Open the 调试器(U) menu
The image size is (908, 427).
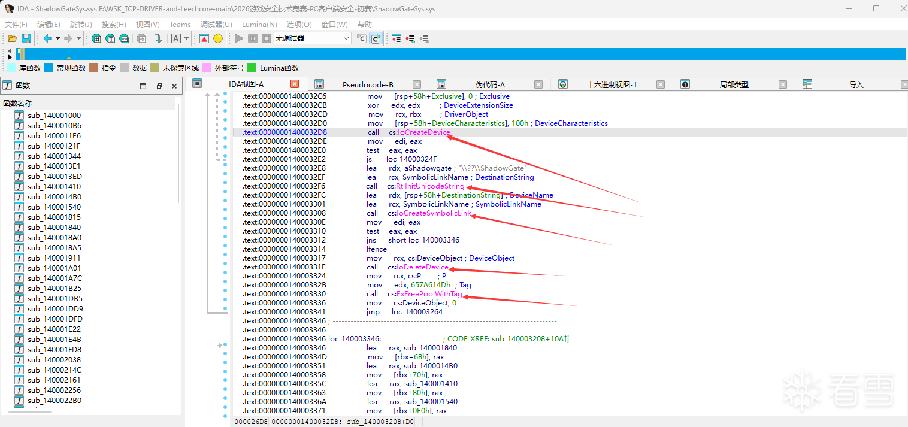pyautogui.click(x=216, y=25)
